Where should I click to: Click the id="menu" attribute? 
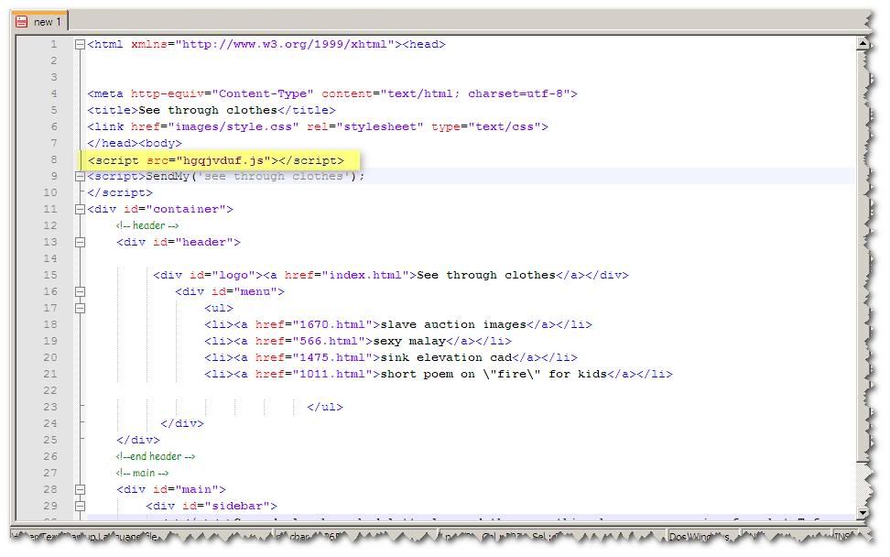[244, 291]
